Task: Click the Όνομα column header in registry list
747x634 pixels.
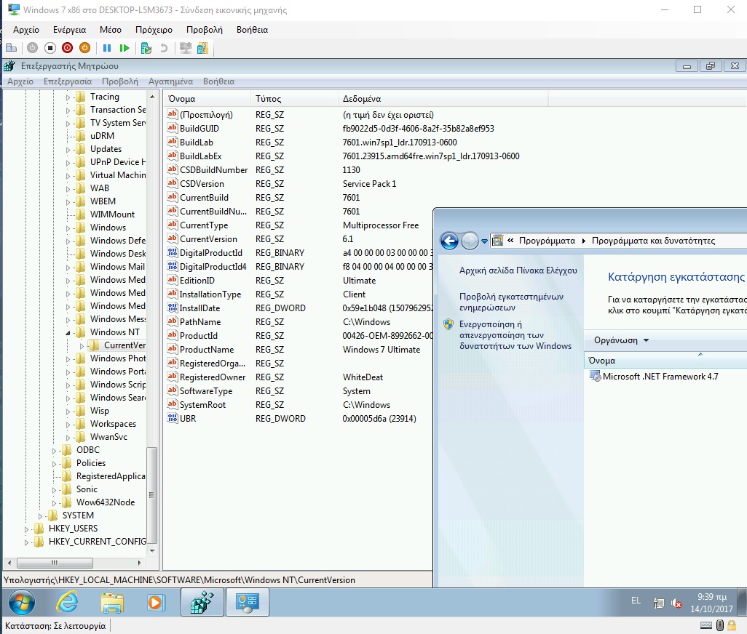Action: pos(207,99)
